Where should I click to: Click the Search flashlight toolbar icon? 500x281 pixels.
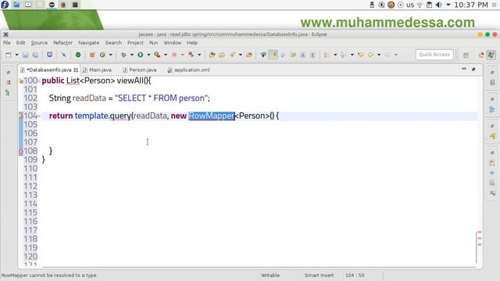232,55
